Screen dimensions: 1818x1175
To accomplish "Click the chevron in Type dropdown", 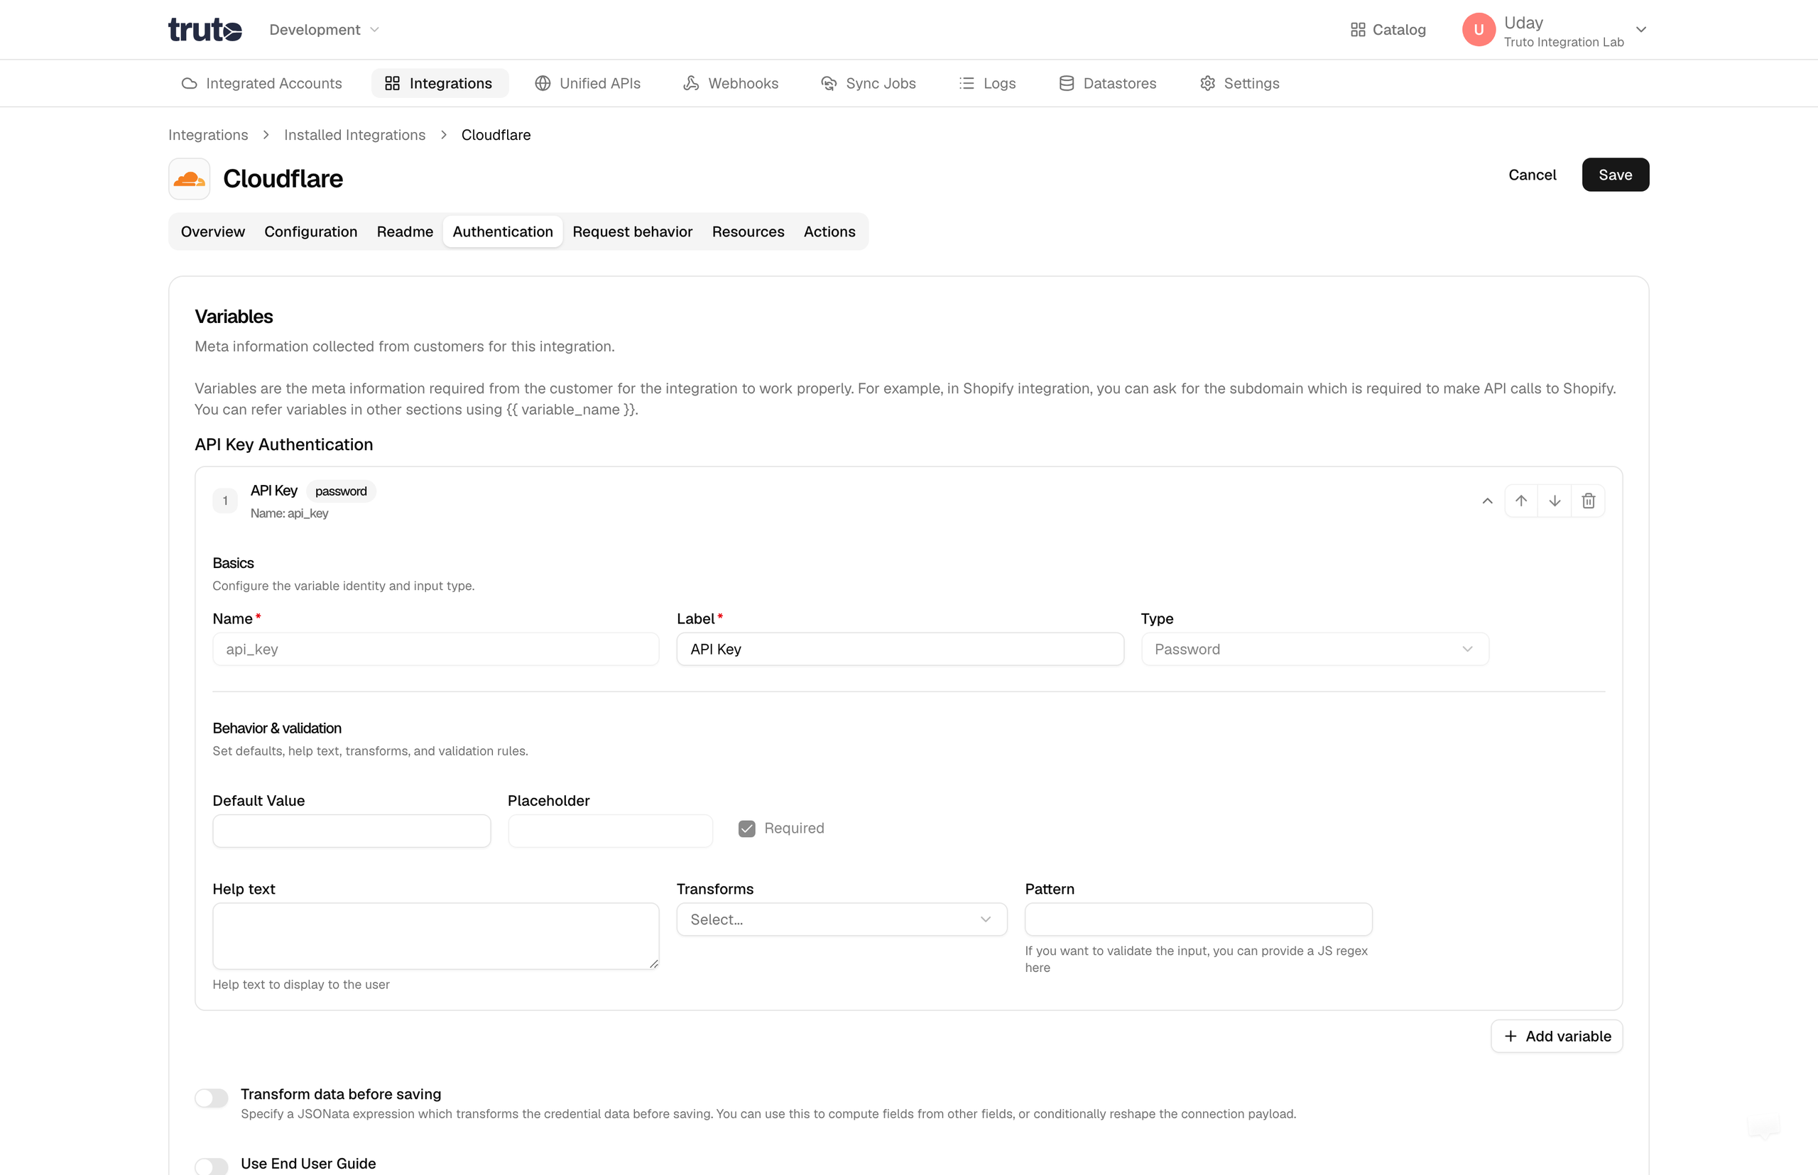I will 1467,650.
